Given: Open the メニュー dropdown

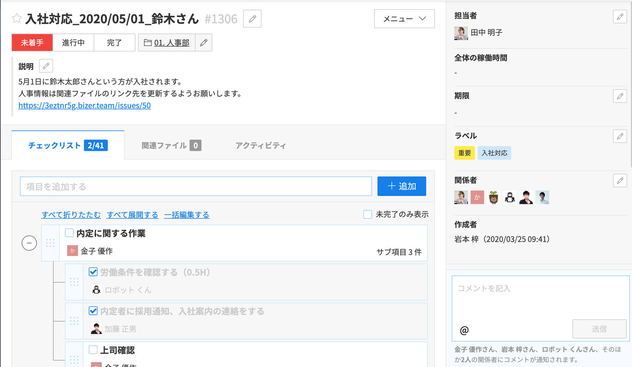Looking at the screenshot, I should (x=404, y=19).
